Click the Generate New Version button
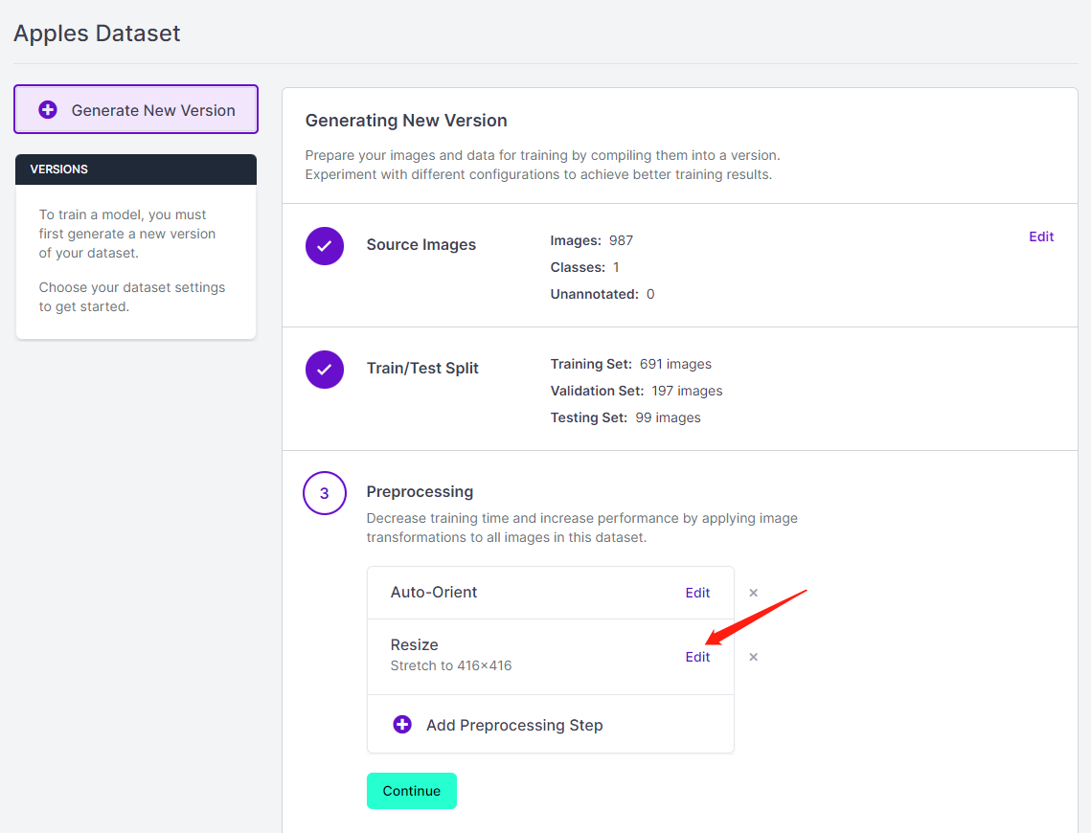1091x833 pixels. [x=136, y=109]
